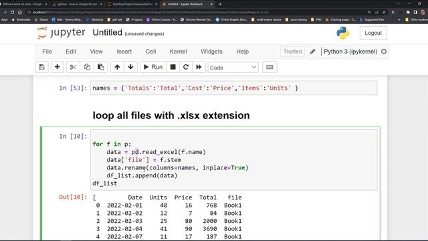Click the Trusted notebook button

(293, 52)
